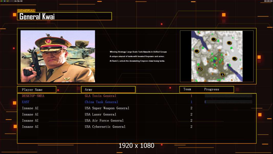Click team number for EAST
The width and height of the screenshot is (273, 154).
coord(191,102)
